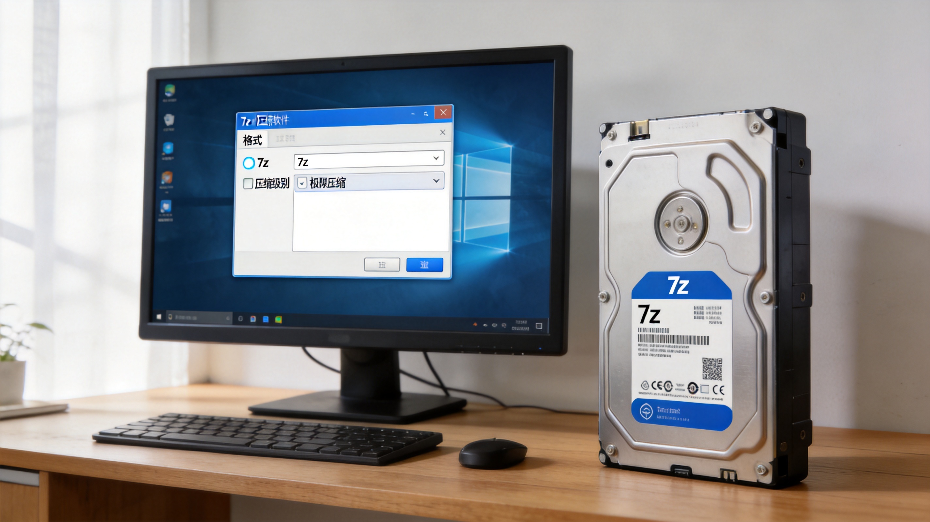Screen dimensions: 930x522
Task: Open the notification square at taskbar end
Action: pyautogui.click(x=539, y=326)
